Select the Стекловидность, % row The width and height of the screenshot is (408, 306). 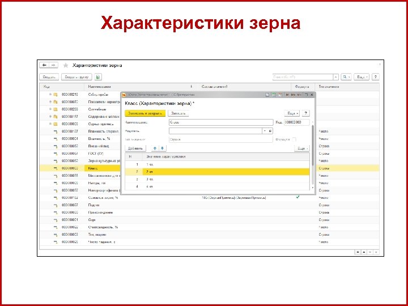[x=209, y=227]
